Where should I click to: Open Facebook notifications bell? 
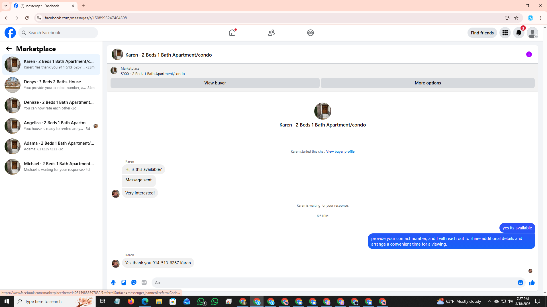pos(519,33)
